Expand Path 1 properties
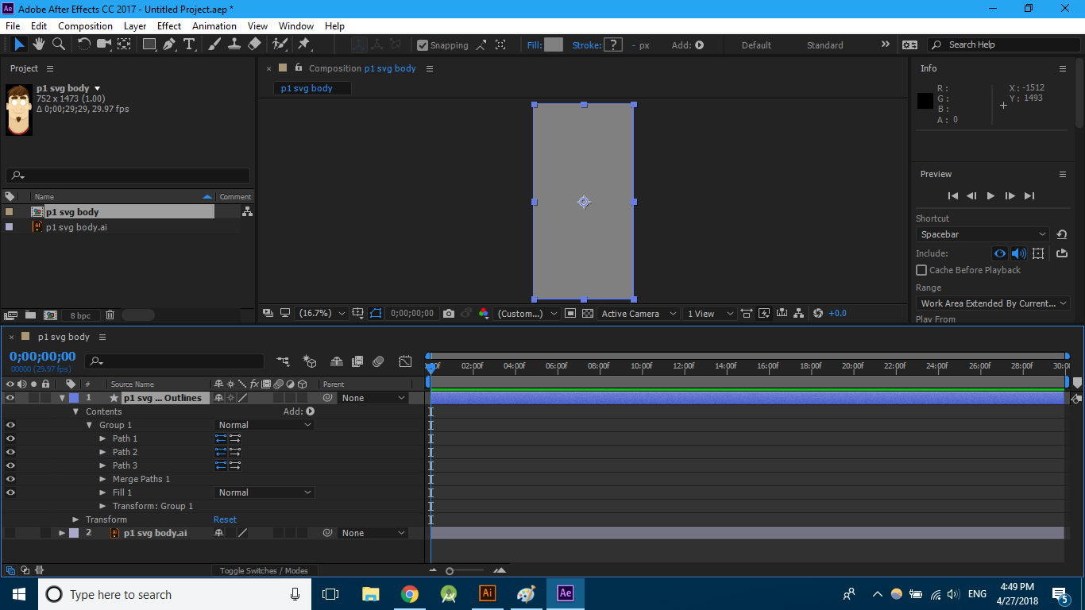This screenshot has width=1085, height=610. pyautogui.click(x=102, y=438)
